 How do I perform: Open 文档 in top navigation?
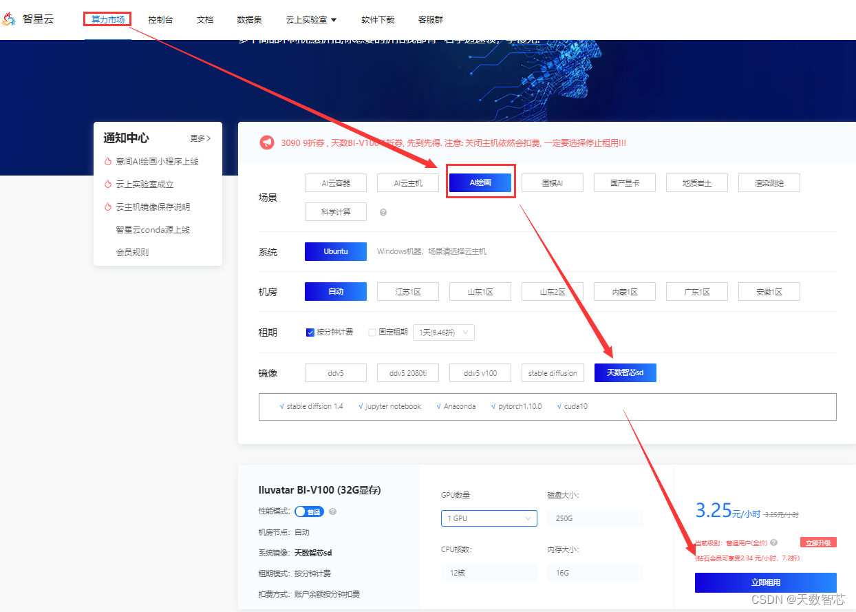(x=205, y=20)
